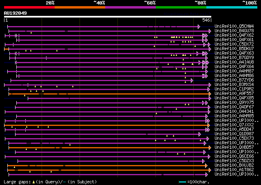261x185 pixels.
Task: Open hit UniRef100_Q0BD57
Action: [x=234, y=148]
